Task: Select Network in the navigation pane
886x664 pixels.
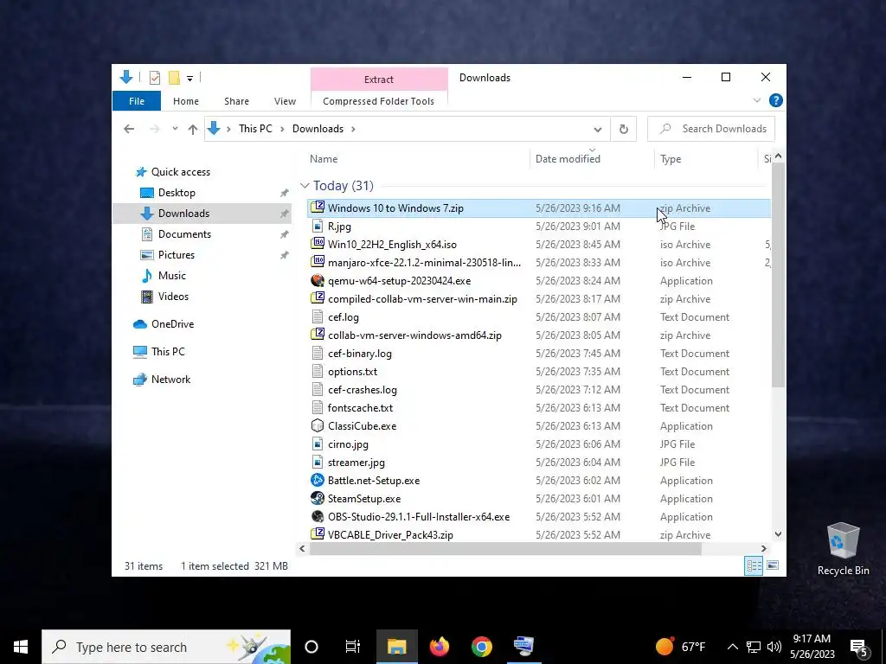Action: click(170, 380)
